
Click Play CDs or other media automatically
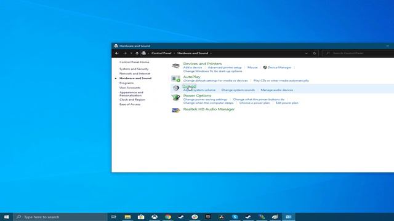281,80
